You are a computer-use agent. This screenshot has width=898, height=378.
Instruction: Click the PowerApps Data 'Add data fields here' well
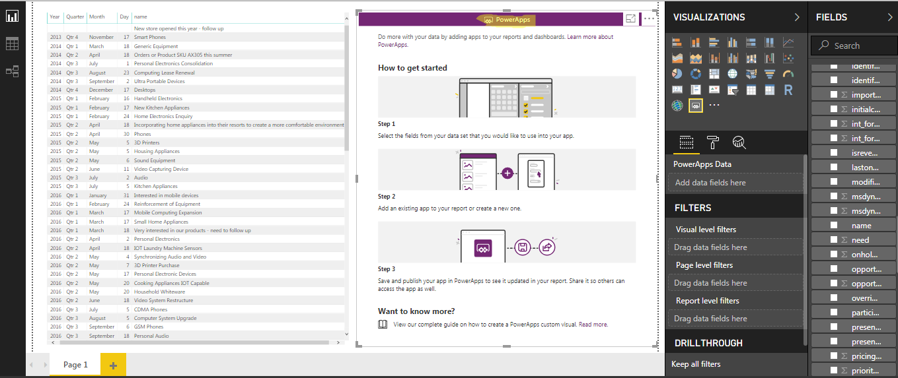pos(737,183)
